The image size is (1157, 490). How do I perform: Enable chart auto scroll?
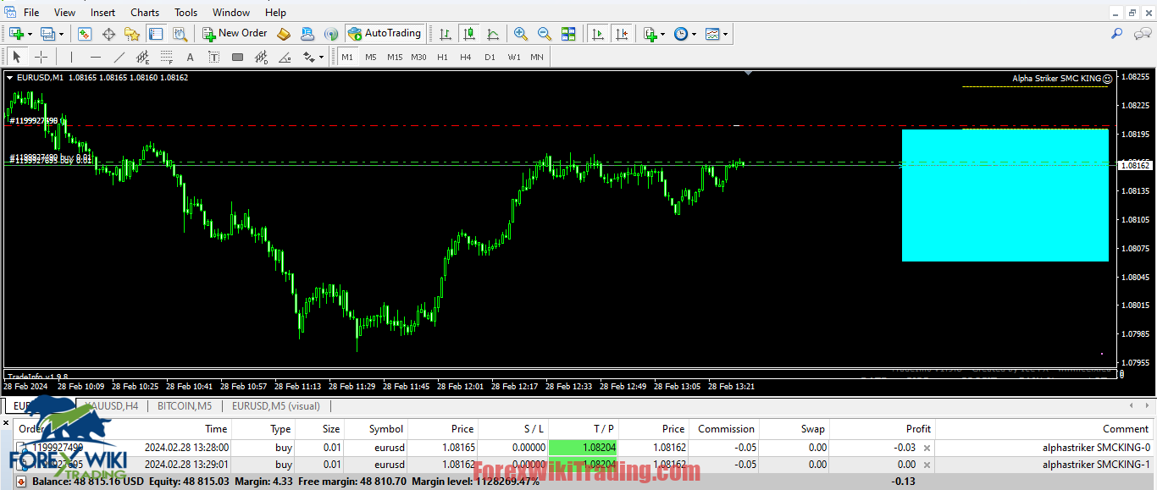pyautogui.click(x=596, y=34)
